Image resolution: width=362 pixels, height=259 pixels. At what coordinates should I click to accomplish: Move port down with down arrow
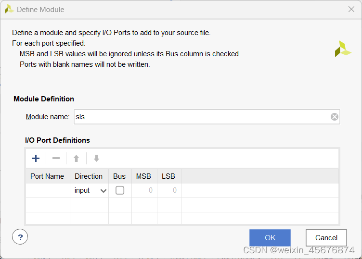click(x=96, y=158)
